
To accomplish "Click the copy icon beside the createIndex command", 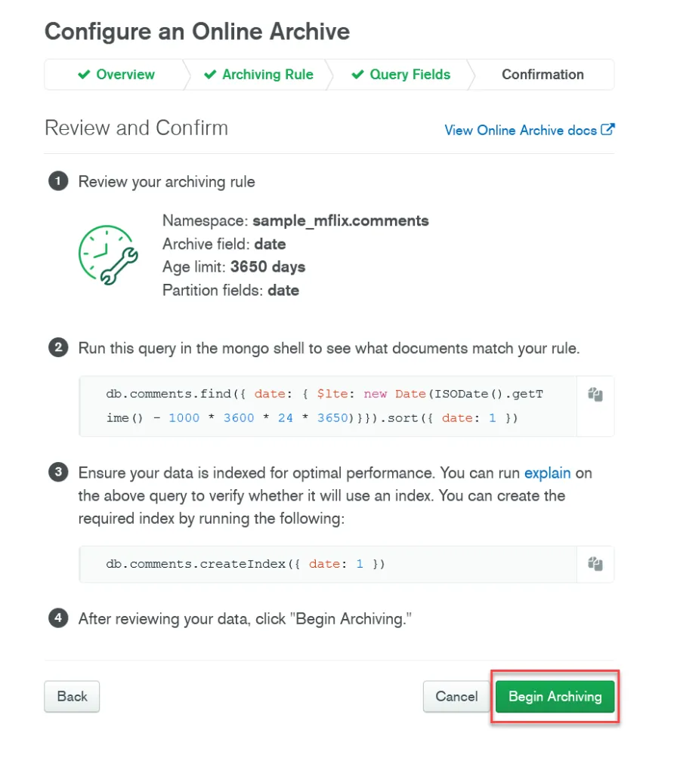I will (595, 564).
